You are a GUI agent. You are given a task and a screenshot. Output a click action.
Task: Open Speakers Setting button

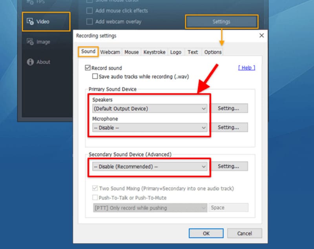click(x=228, y=108)
